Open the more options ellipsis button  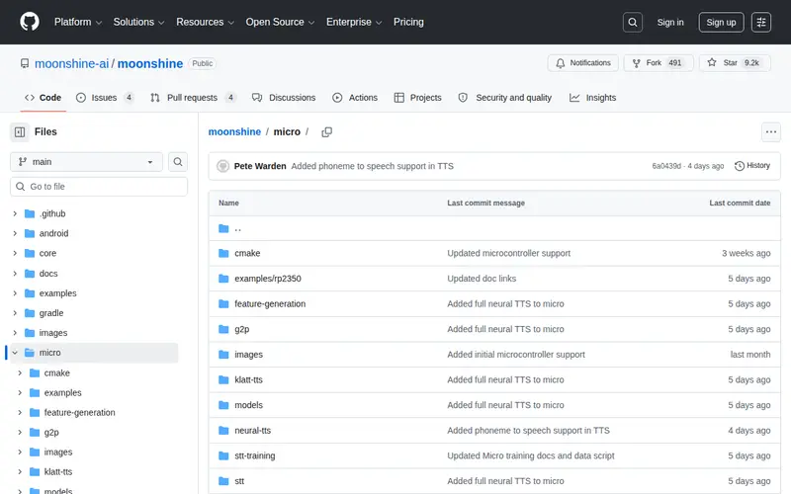click(771, 132)
